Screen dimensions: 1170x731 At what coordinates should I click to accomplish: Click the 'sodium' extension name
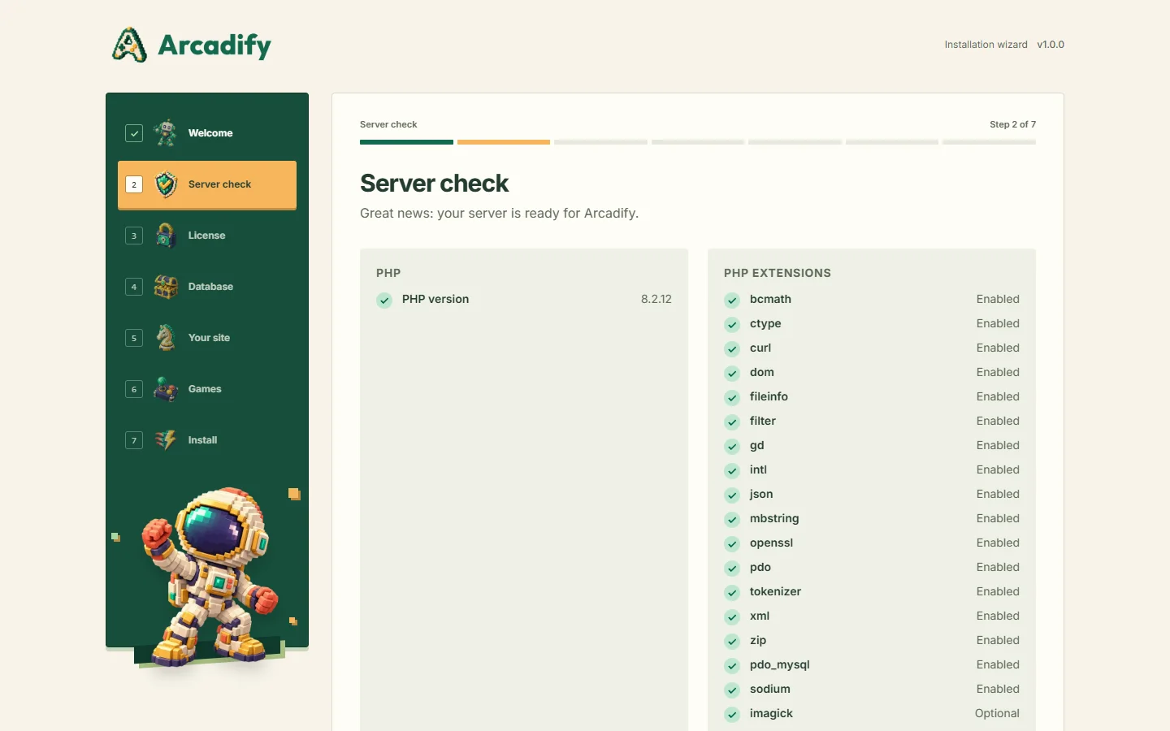pos(770,689)
